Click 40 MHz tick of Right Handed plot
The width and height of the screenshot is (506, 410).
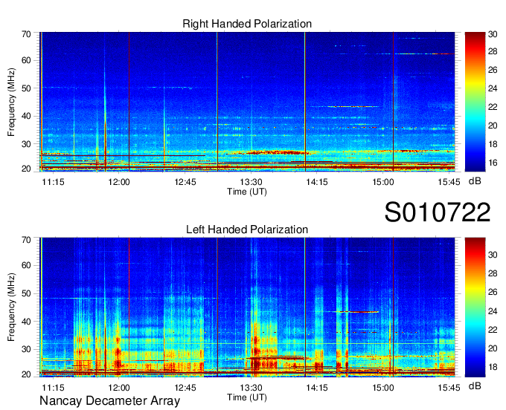(26, 116)
